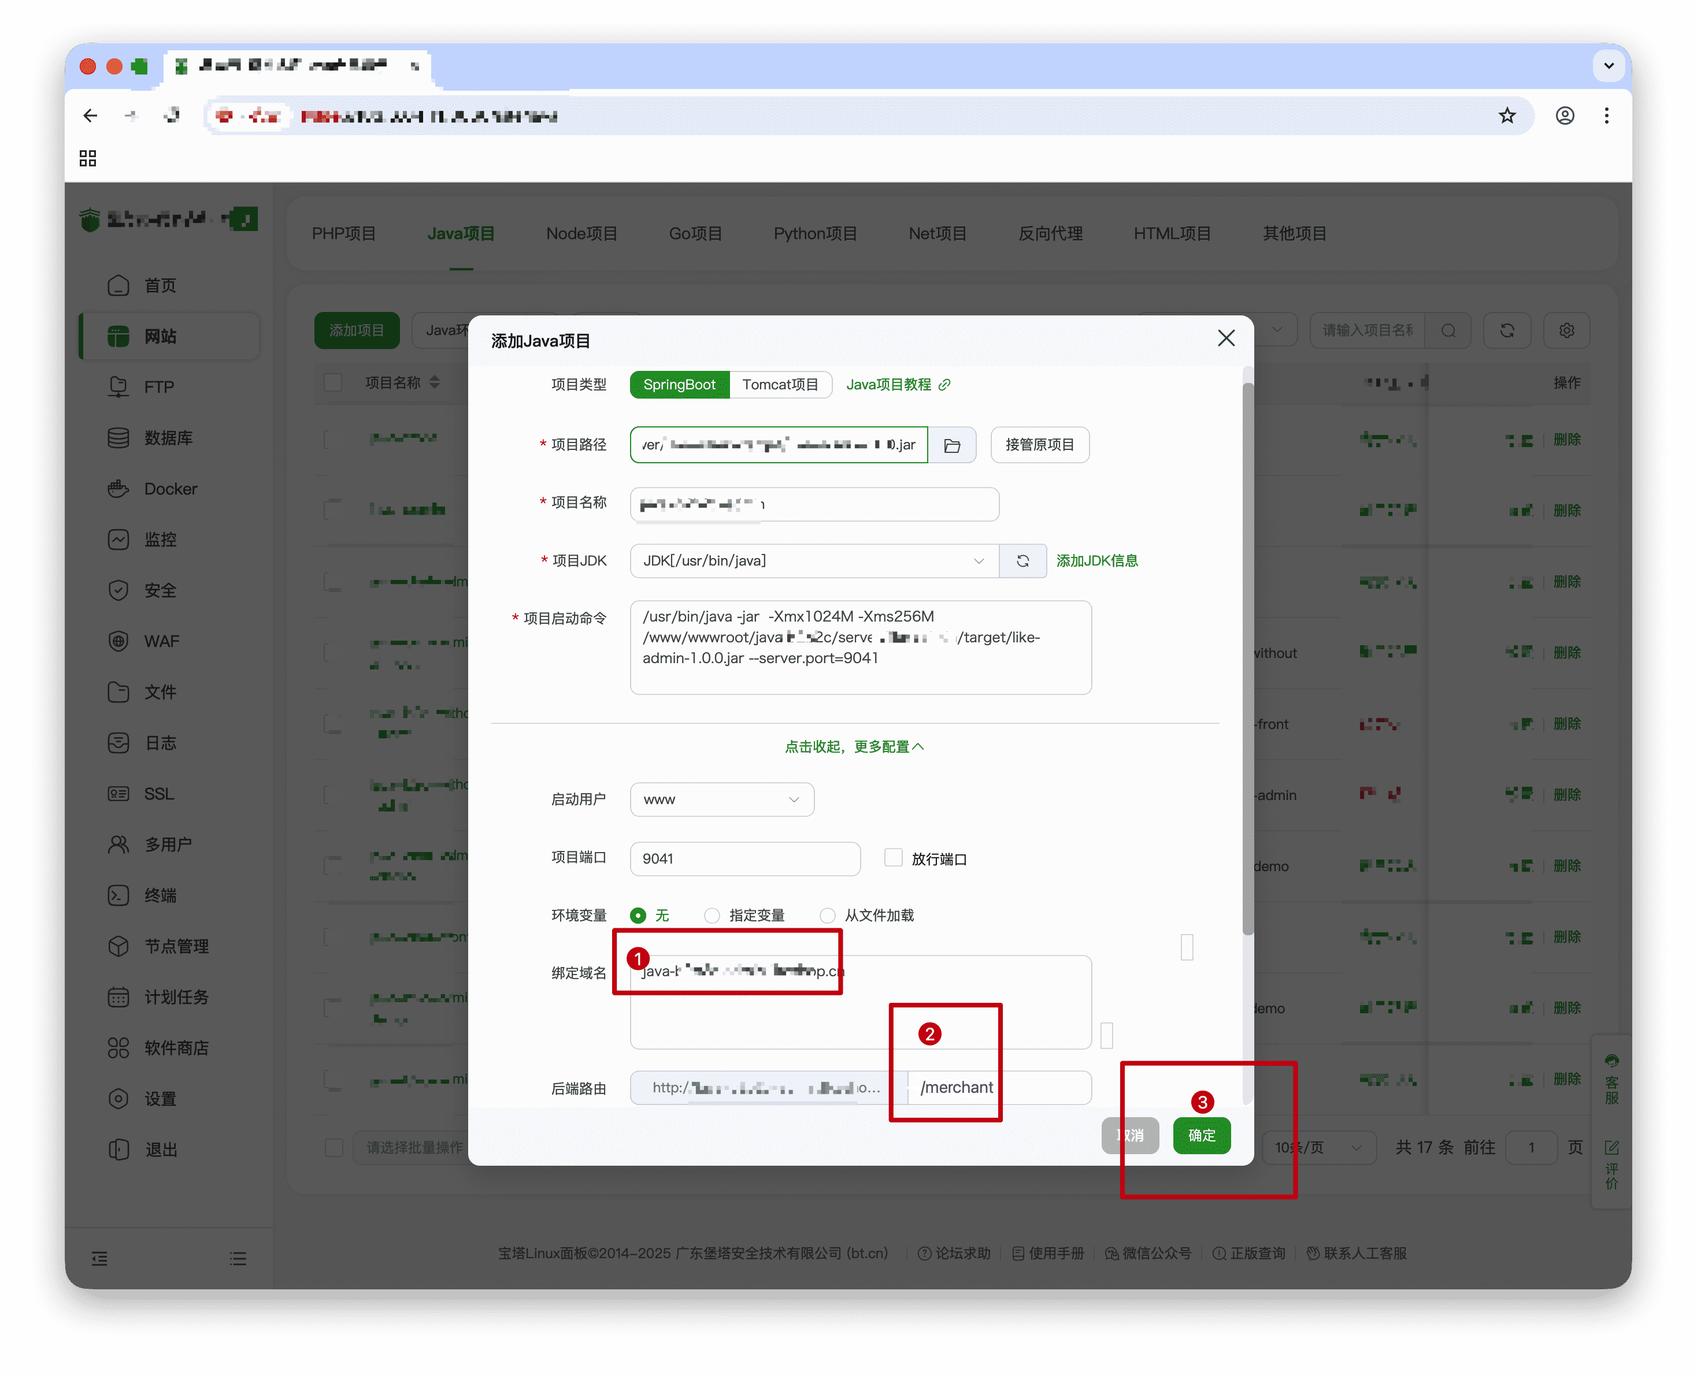Click the JDK list refresh icon
Viewport: 1697px width, 1376px height.
click(1022, 561)
